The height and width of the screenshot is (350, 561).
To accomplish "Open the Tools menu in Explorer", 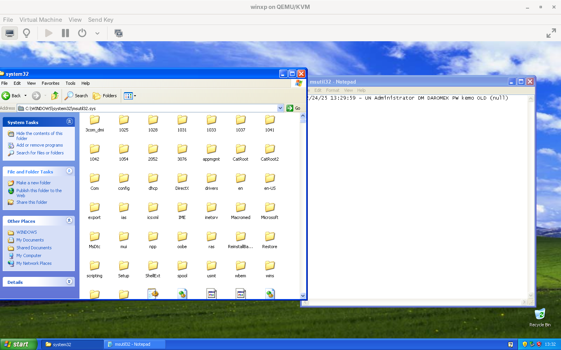I will [x=71, y=83].
